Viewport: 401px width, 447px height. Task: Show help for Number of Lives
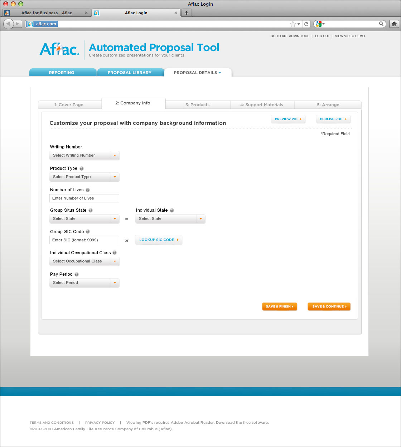click(88, 190)
